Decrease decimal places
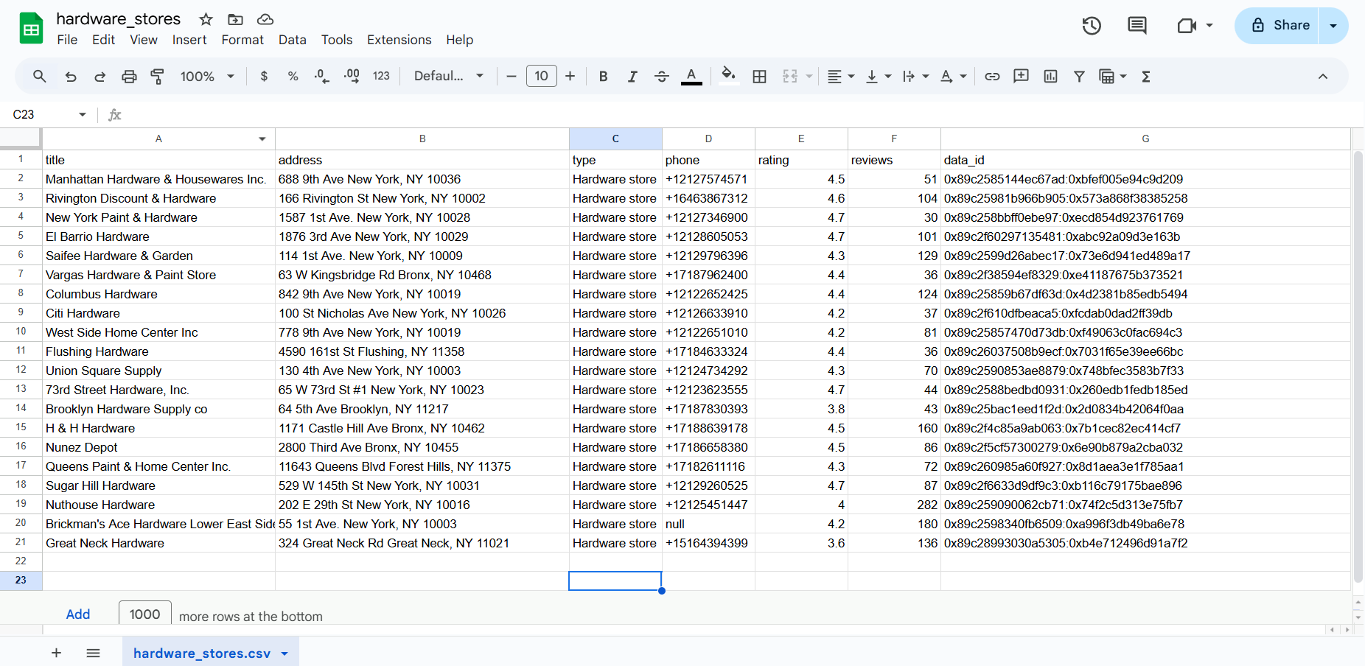This screenshot has height=666, width=1365. pyautogui.click(x=321, y=76)
